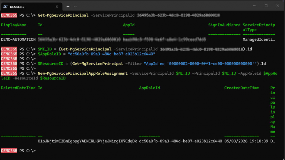Click the ManagedIdenti... service principal type text

pos(259,39)
